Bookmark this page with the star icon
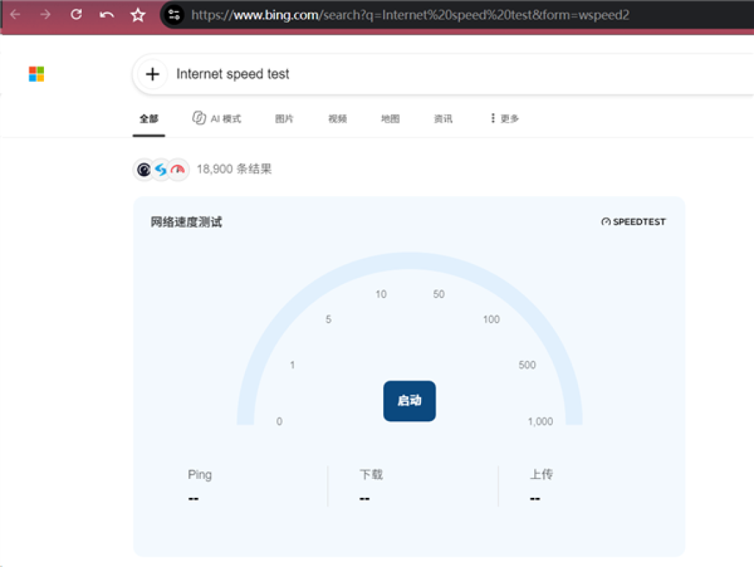Image resolution: width=754 pixels, height=567 pixels. [138, 15]
